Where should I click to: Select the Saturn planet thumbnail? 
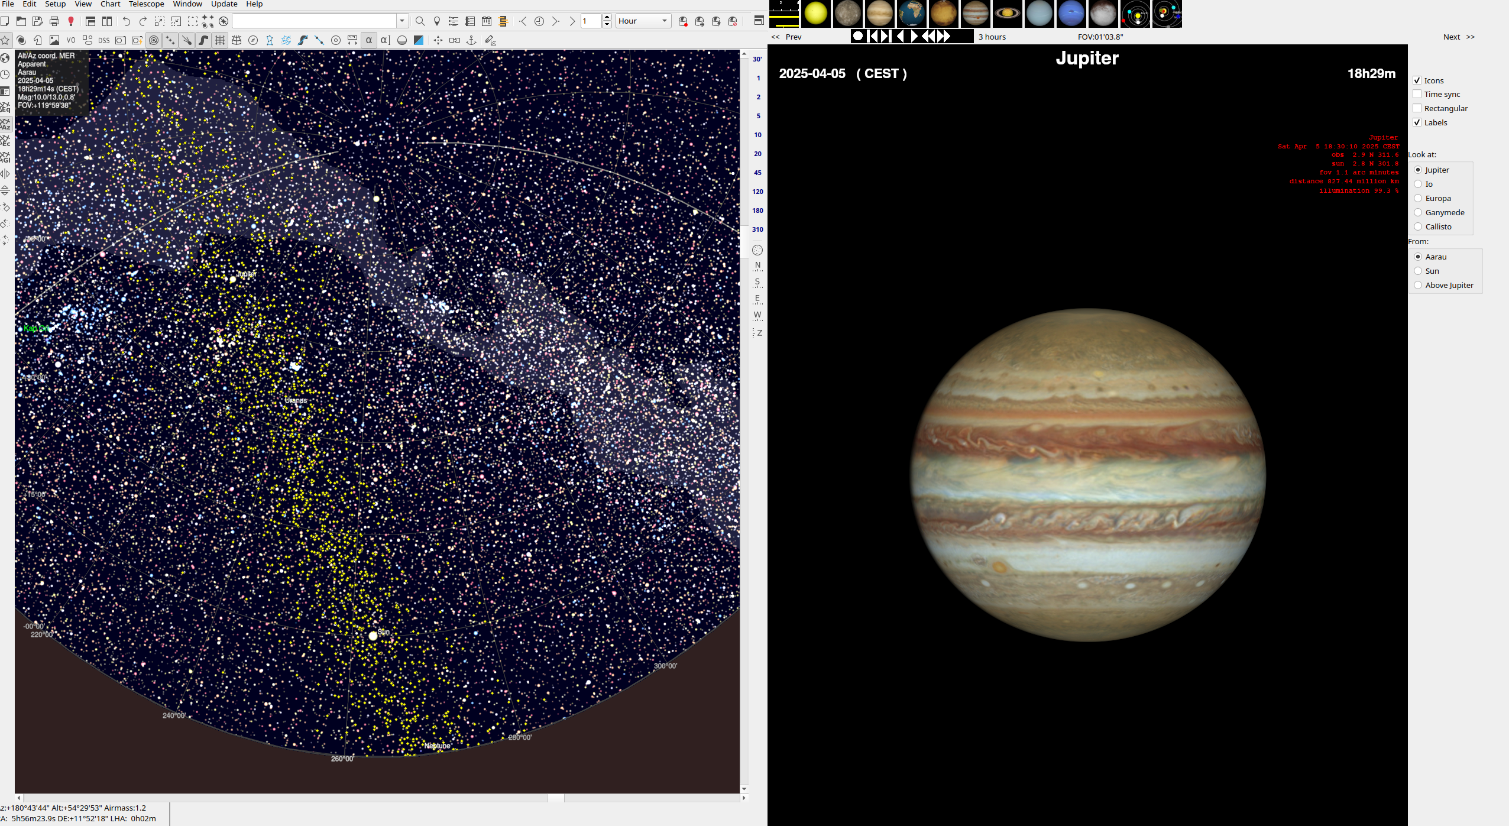click(x=1007, y=14)
